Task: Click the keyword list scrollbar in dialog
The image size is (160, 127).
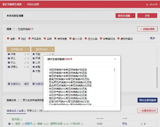Action: pyautogui.click(x=114, y=70)
